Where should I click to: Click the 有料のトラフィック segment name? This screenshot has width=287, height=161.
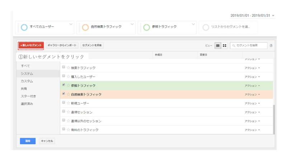[85, 130]
